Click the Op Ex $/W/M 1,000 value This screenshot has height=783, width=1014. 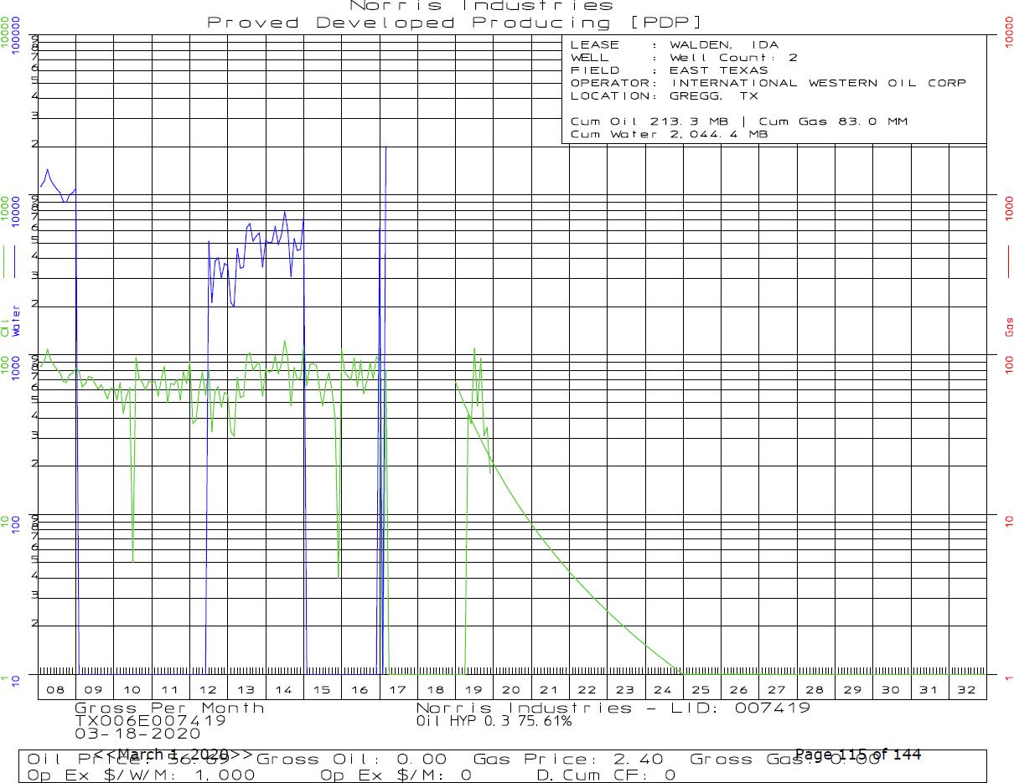point(142,775)
